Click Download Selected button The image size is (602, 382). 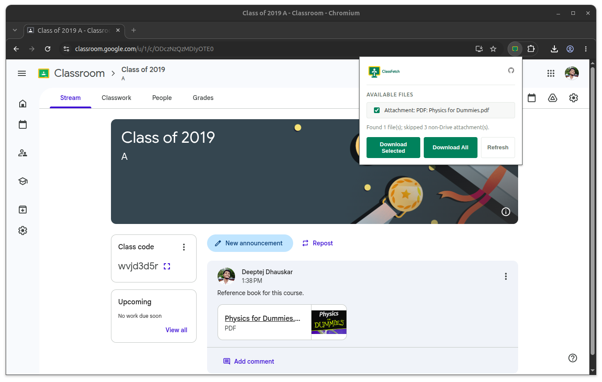(x=393, y=148)
